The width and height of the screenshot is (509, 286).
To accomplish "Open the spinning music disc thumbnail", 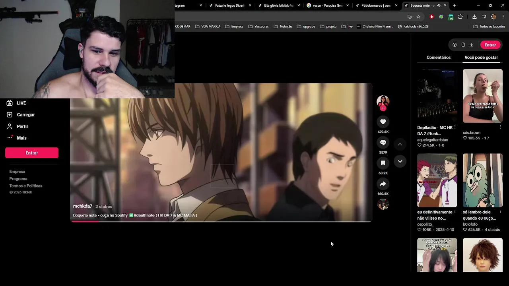I will point(383,204).
